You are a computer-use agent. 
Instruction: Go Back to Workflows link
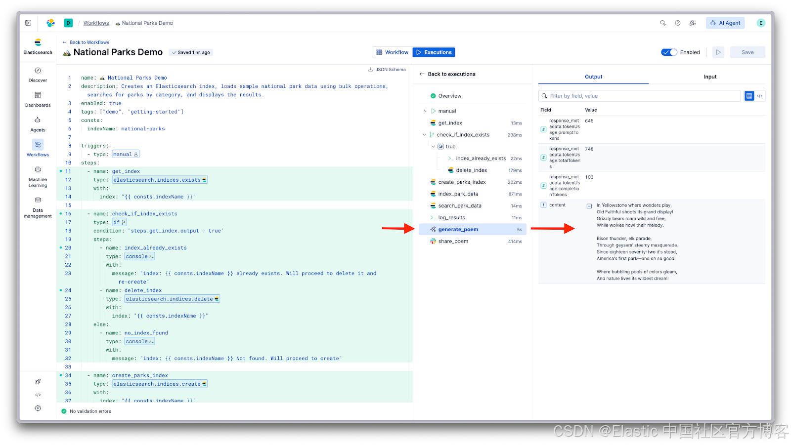point(86,42)
